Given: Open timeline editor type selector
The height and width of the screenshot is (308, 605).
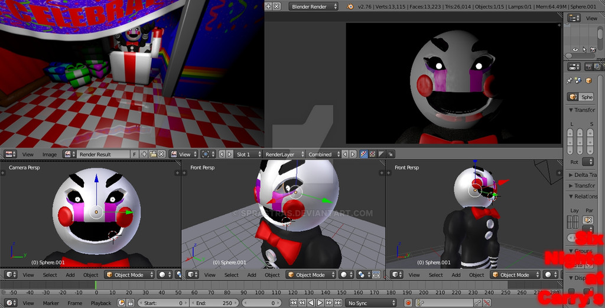Looking at the screenshot, I should (11, 303).
